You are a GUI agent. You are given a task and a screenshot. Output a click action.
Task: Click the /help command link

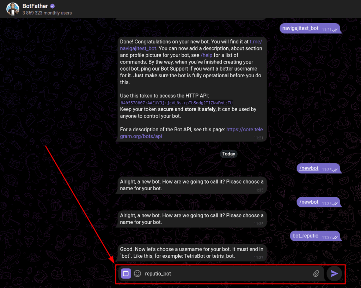(x=206, y=55)
